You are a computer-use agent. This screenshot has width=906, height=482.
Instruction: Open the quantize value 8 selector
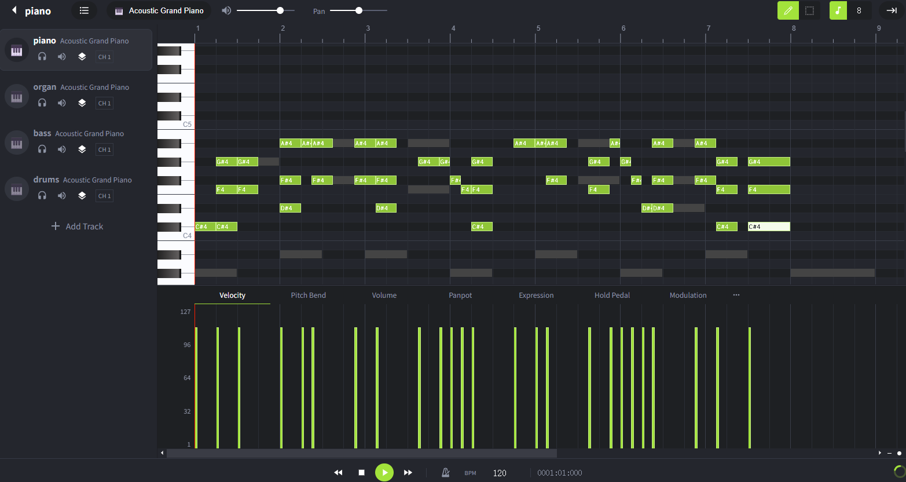click(x=859, y=10)
